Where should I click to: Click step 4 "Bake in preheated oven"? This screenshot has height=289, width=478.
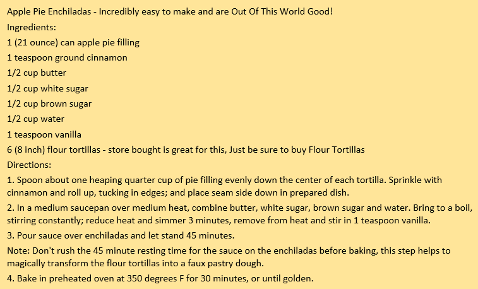(160, 279)
